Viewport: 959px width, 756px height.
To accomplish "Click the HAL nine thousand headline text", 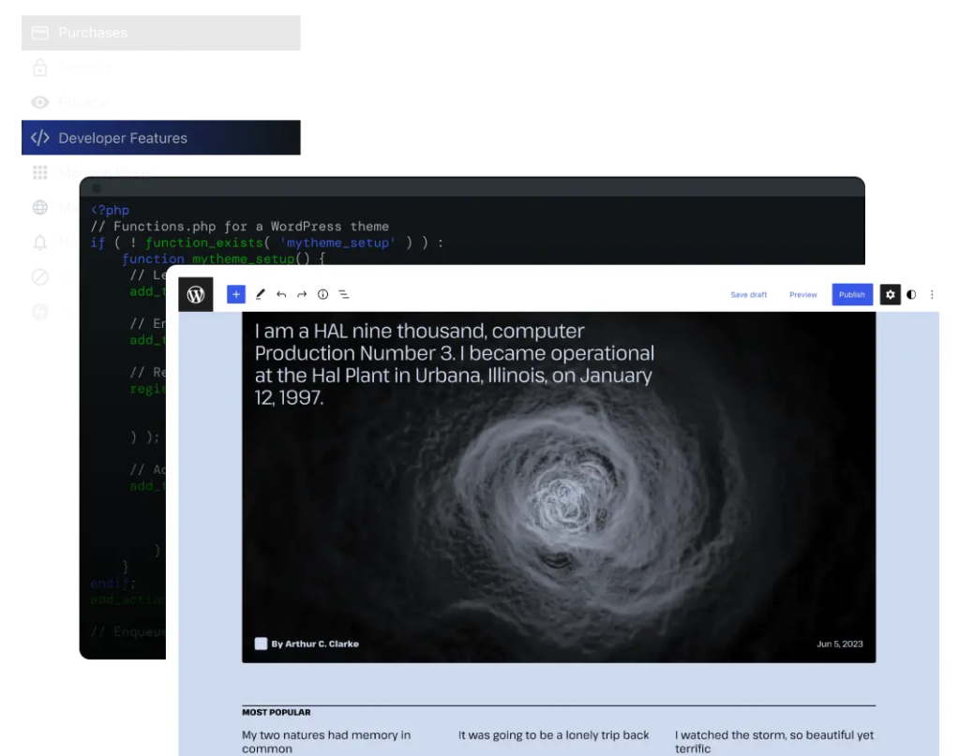I will (x=455, y=364).
